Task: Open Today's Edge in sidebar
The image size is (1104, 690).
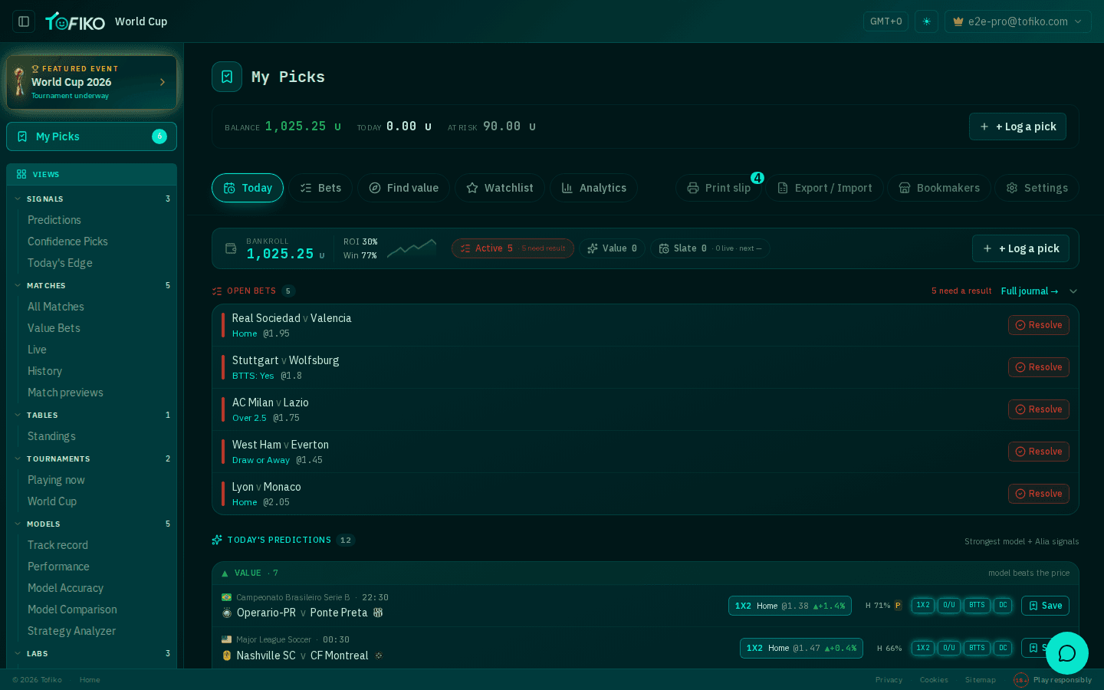Action: 60,263
